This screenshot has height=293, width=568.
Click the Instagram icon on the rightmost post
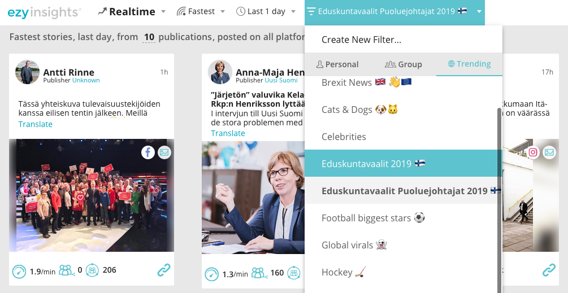(532, 152)
